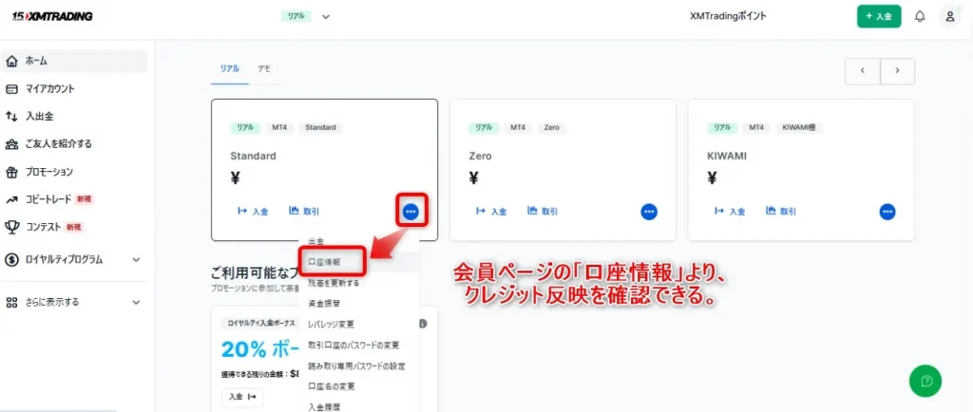This screenshot has width=973, height=412.
Task: Click the Zero account name text
Action: 480,156
